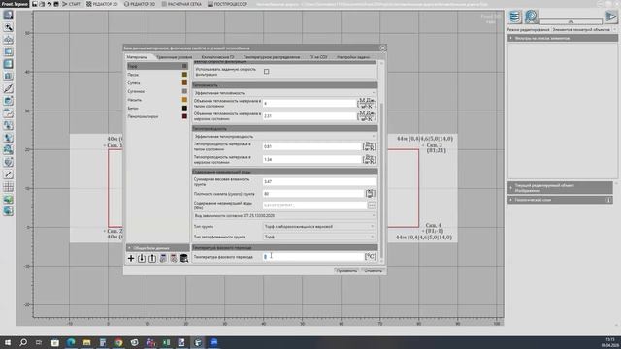Open the database stack icon in the right panel
The height and width of the screenshot is (349, 621).
coord(515,17)
